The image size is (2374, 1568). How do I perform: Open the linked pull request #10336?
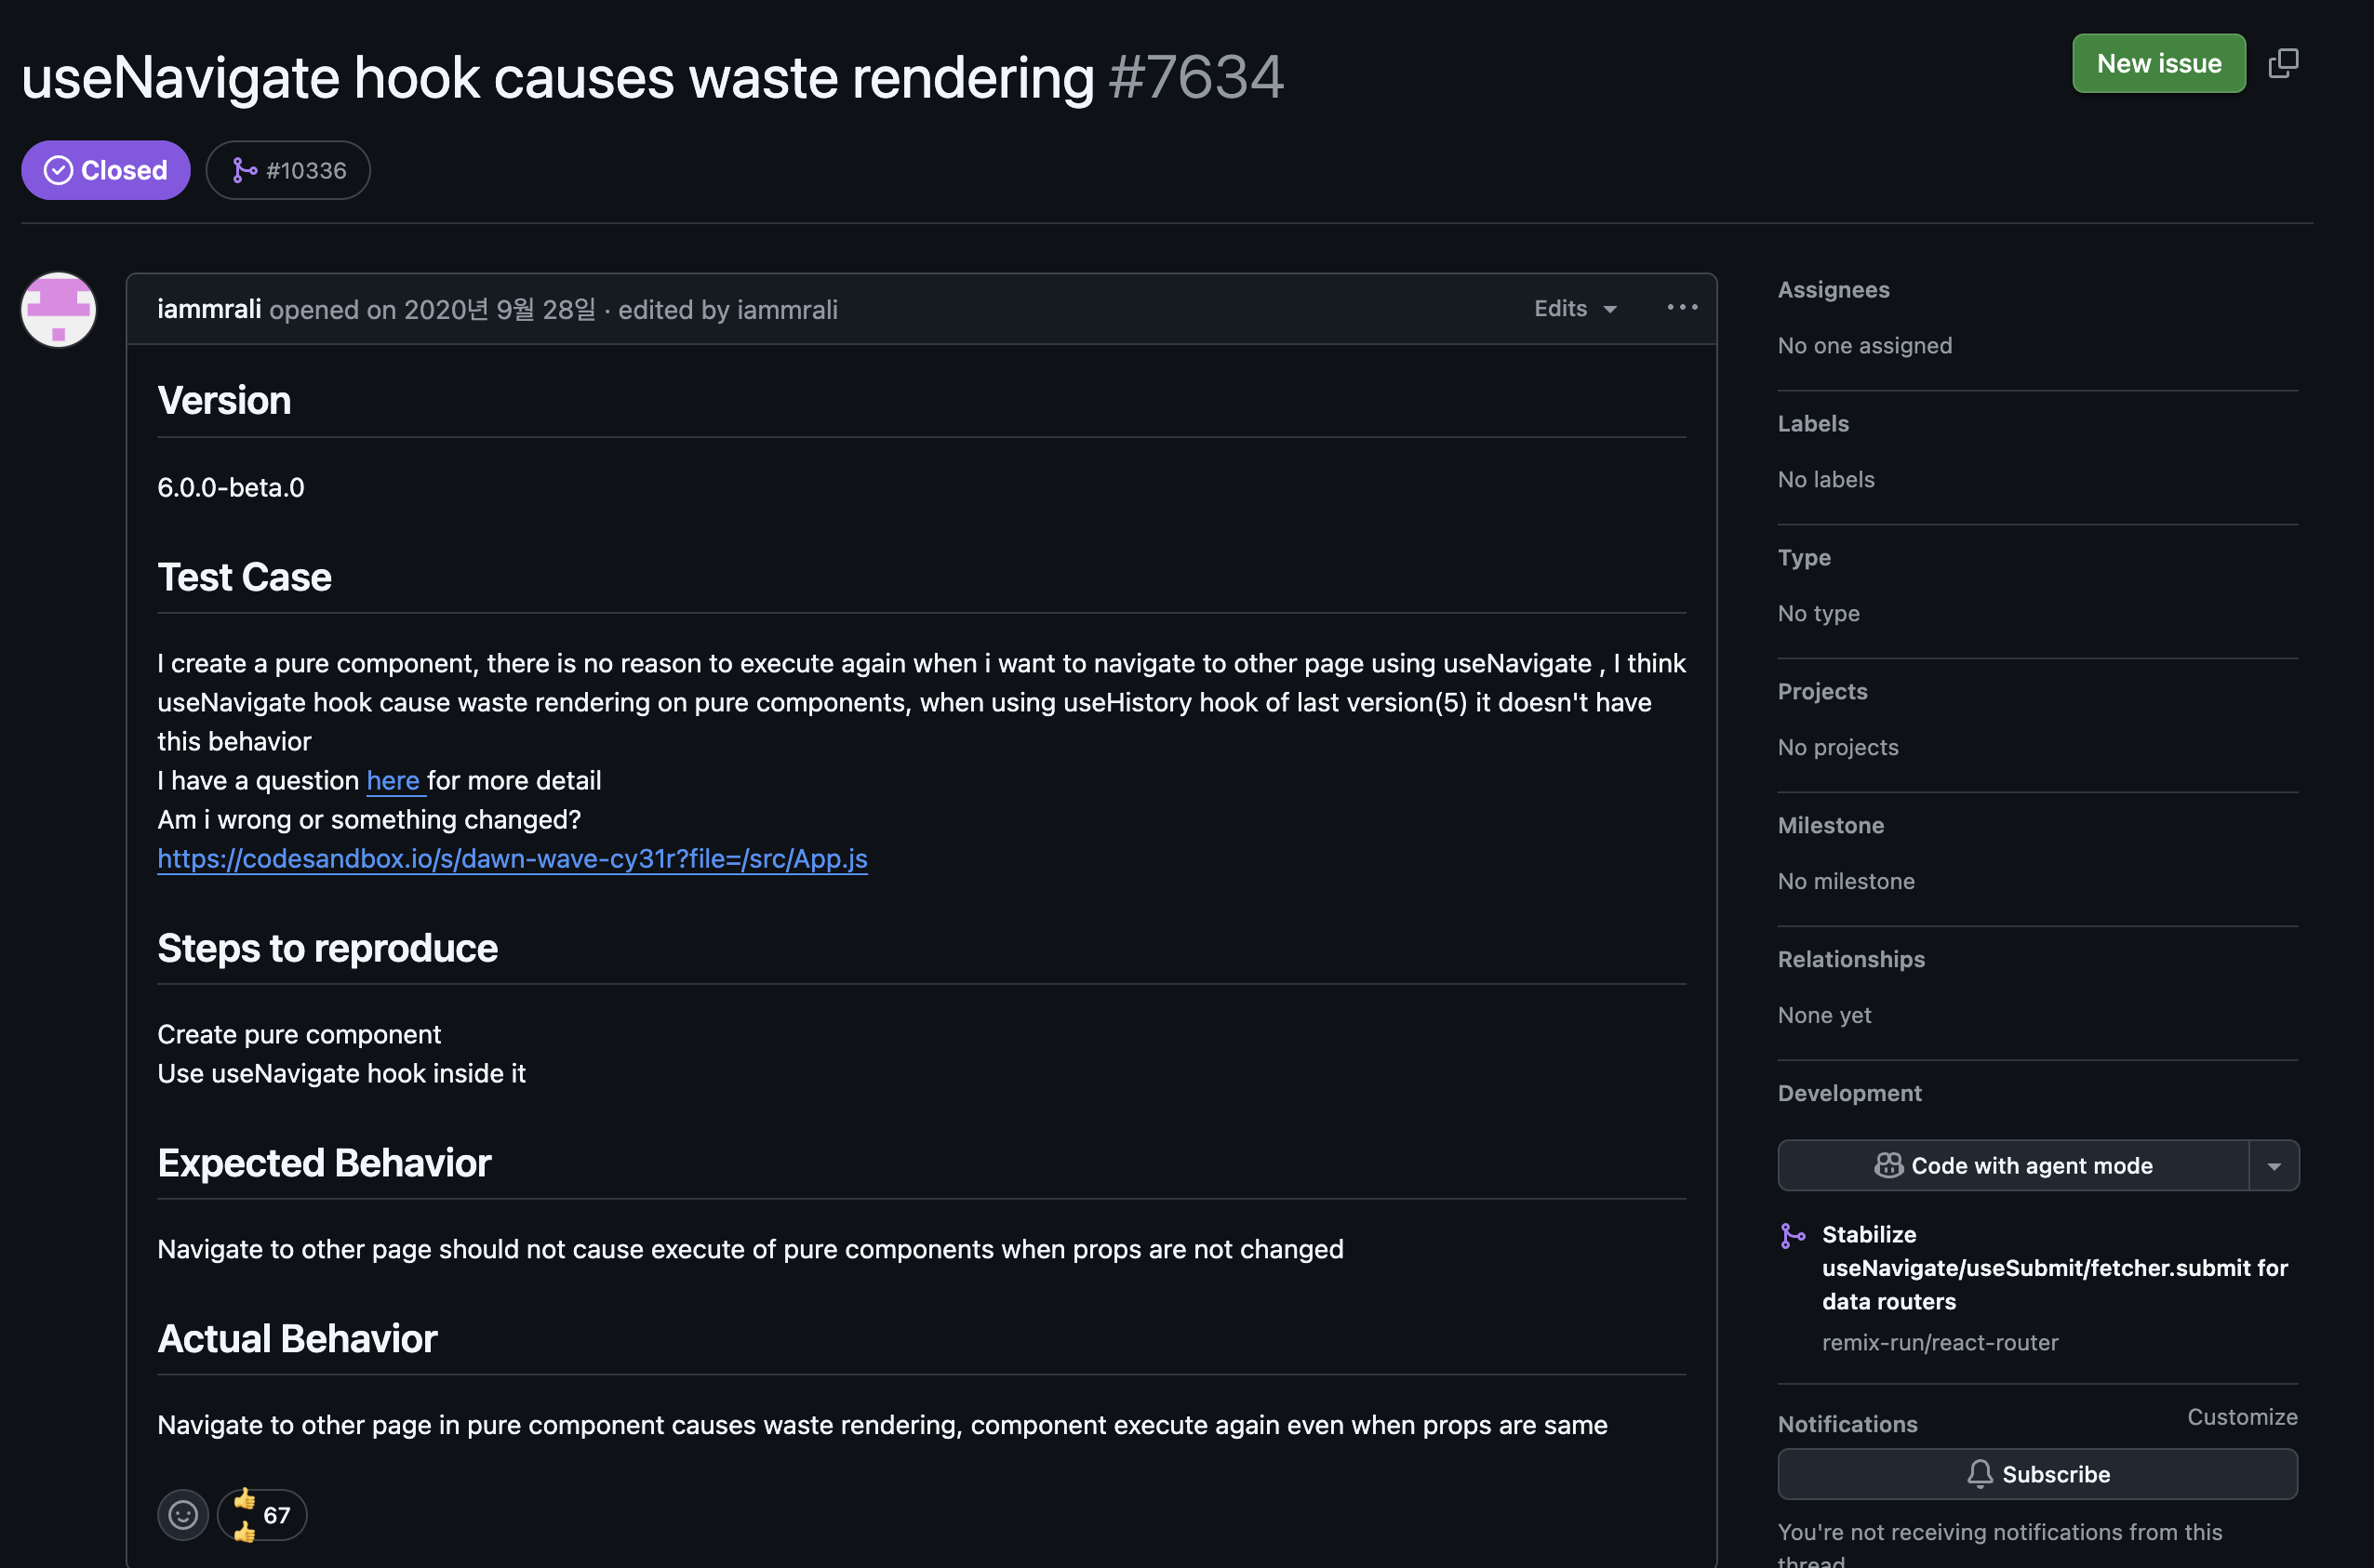(x=306, y=171)
